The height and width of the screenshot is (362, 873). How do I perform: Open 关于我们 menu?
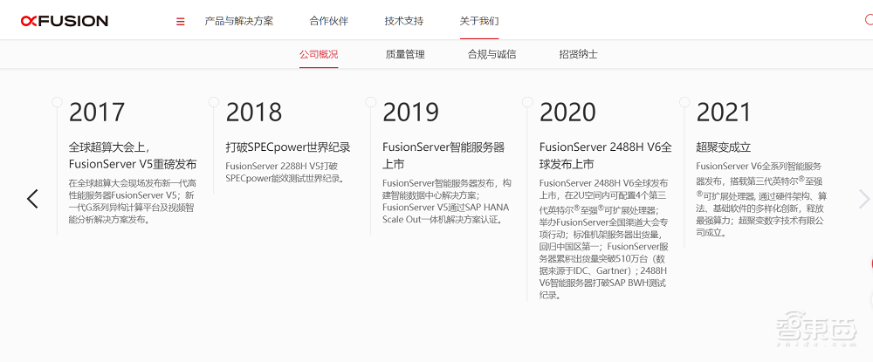click(478, 21)
